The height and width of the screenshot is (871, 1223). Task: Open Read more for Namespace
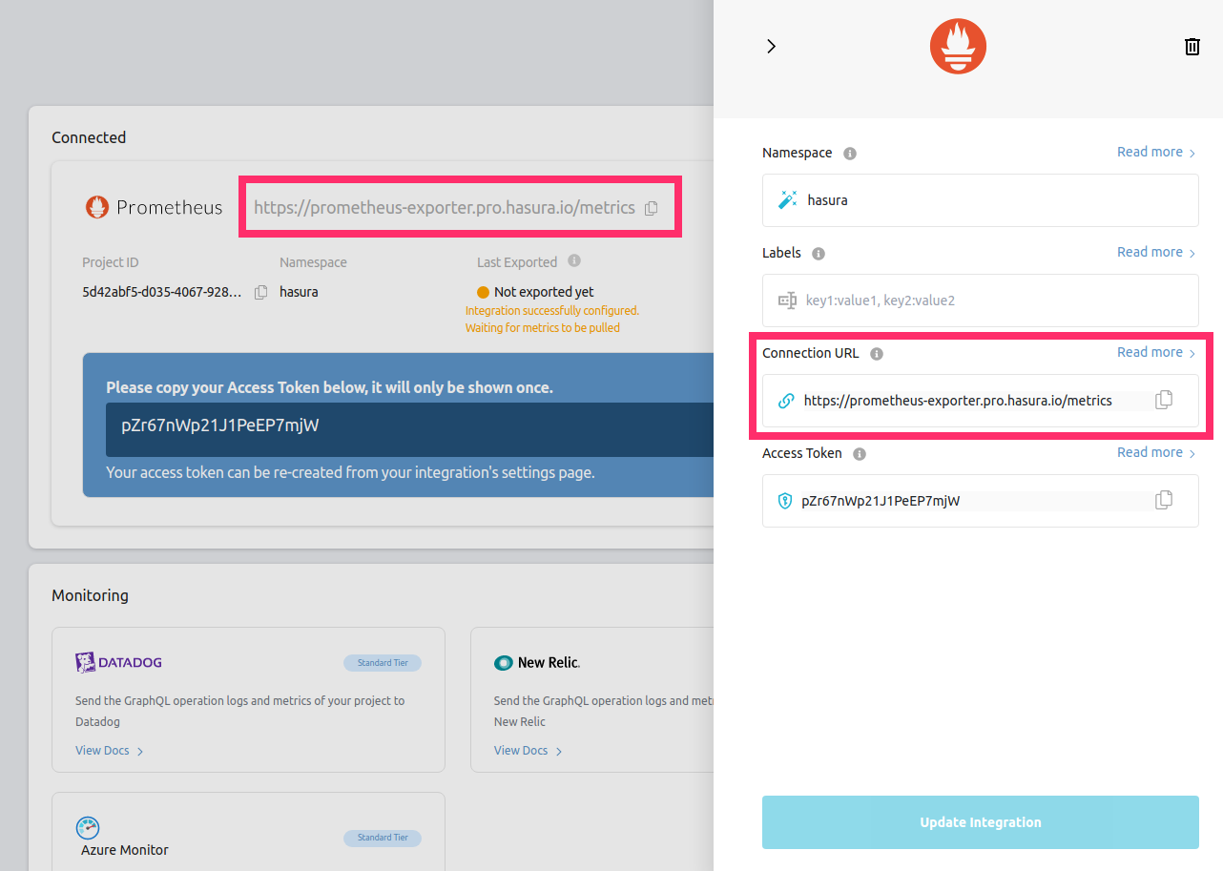1155,153
